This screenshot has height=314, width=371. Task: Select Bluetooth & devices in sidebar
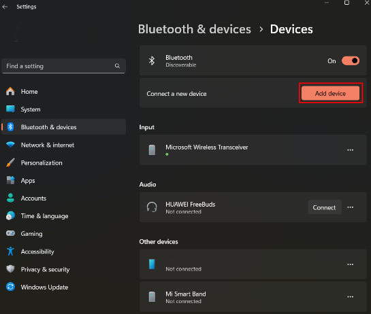pos(63,127)
